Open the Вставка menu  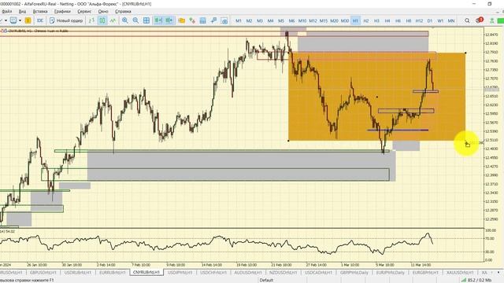40,11
